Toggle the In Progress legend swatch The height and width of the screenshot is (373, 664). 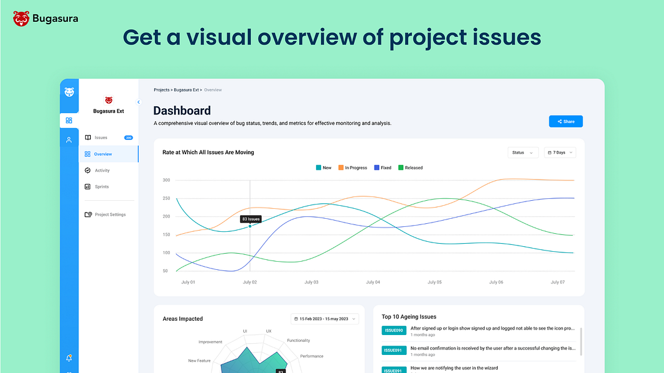point(341,167)
